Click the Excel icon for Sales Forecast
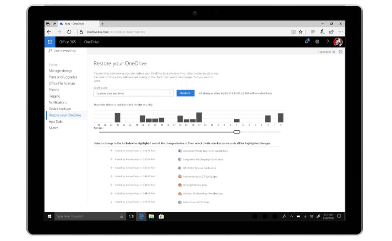 pos(180,202)
